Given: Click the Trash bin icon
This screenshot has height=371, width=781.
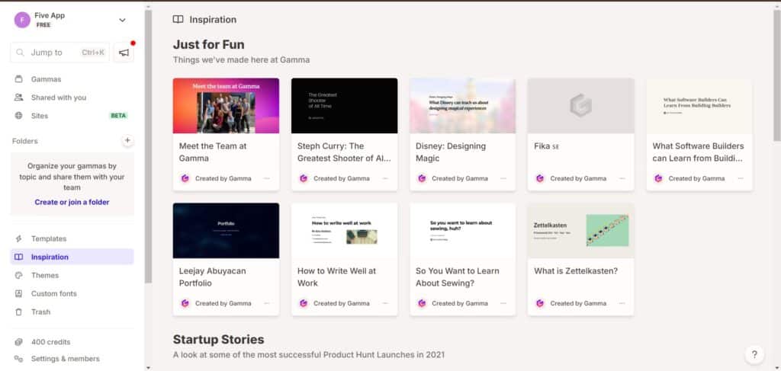Looking at the screenshot, I should (19, 312).
